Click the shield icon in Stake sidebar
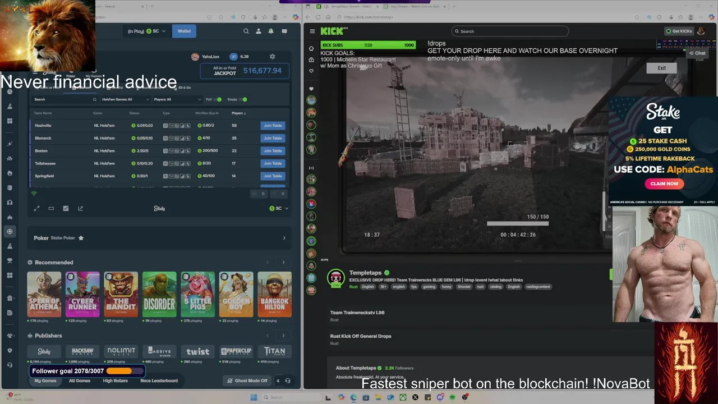This screenshot has width=718, height=404. click(x=10, y=351)
